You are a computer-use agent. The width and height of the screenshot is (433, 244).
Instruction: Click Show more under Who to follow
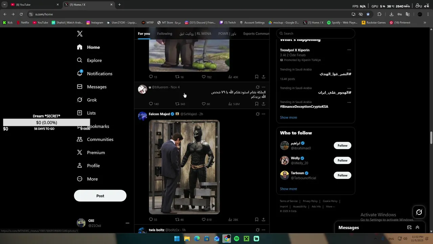click(x=289, y=189)
